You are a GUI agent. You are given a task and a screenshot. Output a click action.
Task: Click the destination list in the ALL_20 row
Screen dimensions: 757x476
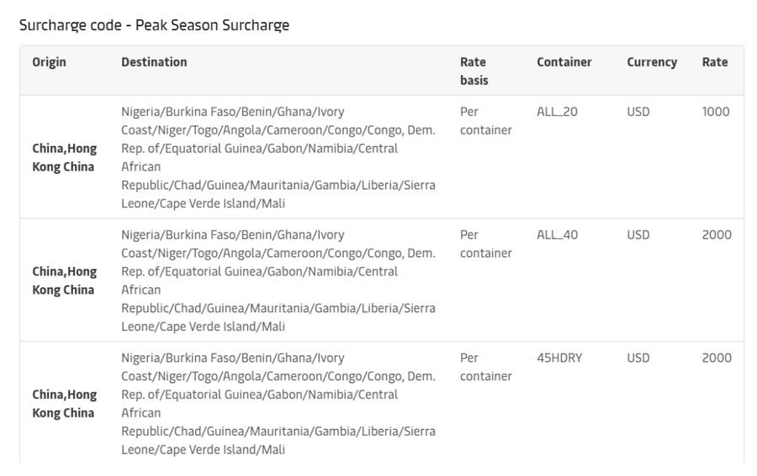pos(278,158)
